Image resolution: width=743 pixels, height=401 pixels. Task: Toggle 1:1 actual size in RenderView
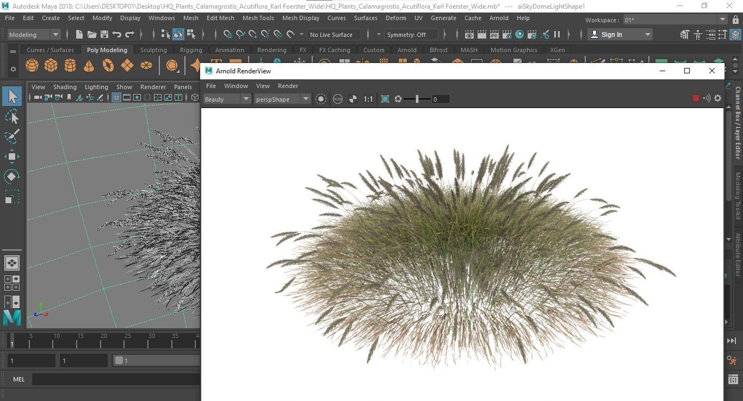(x=368, y=99)
